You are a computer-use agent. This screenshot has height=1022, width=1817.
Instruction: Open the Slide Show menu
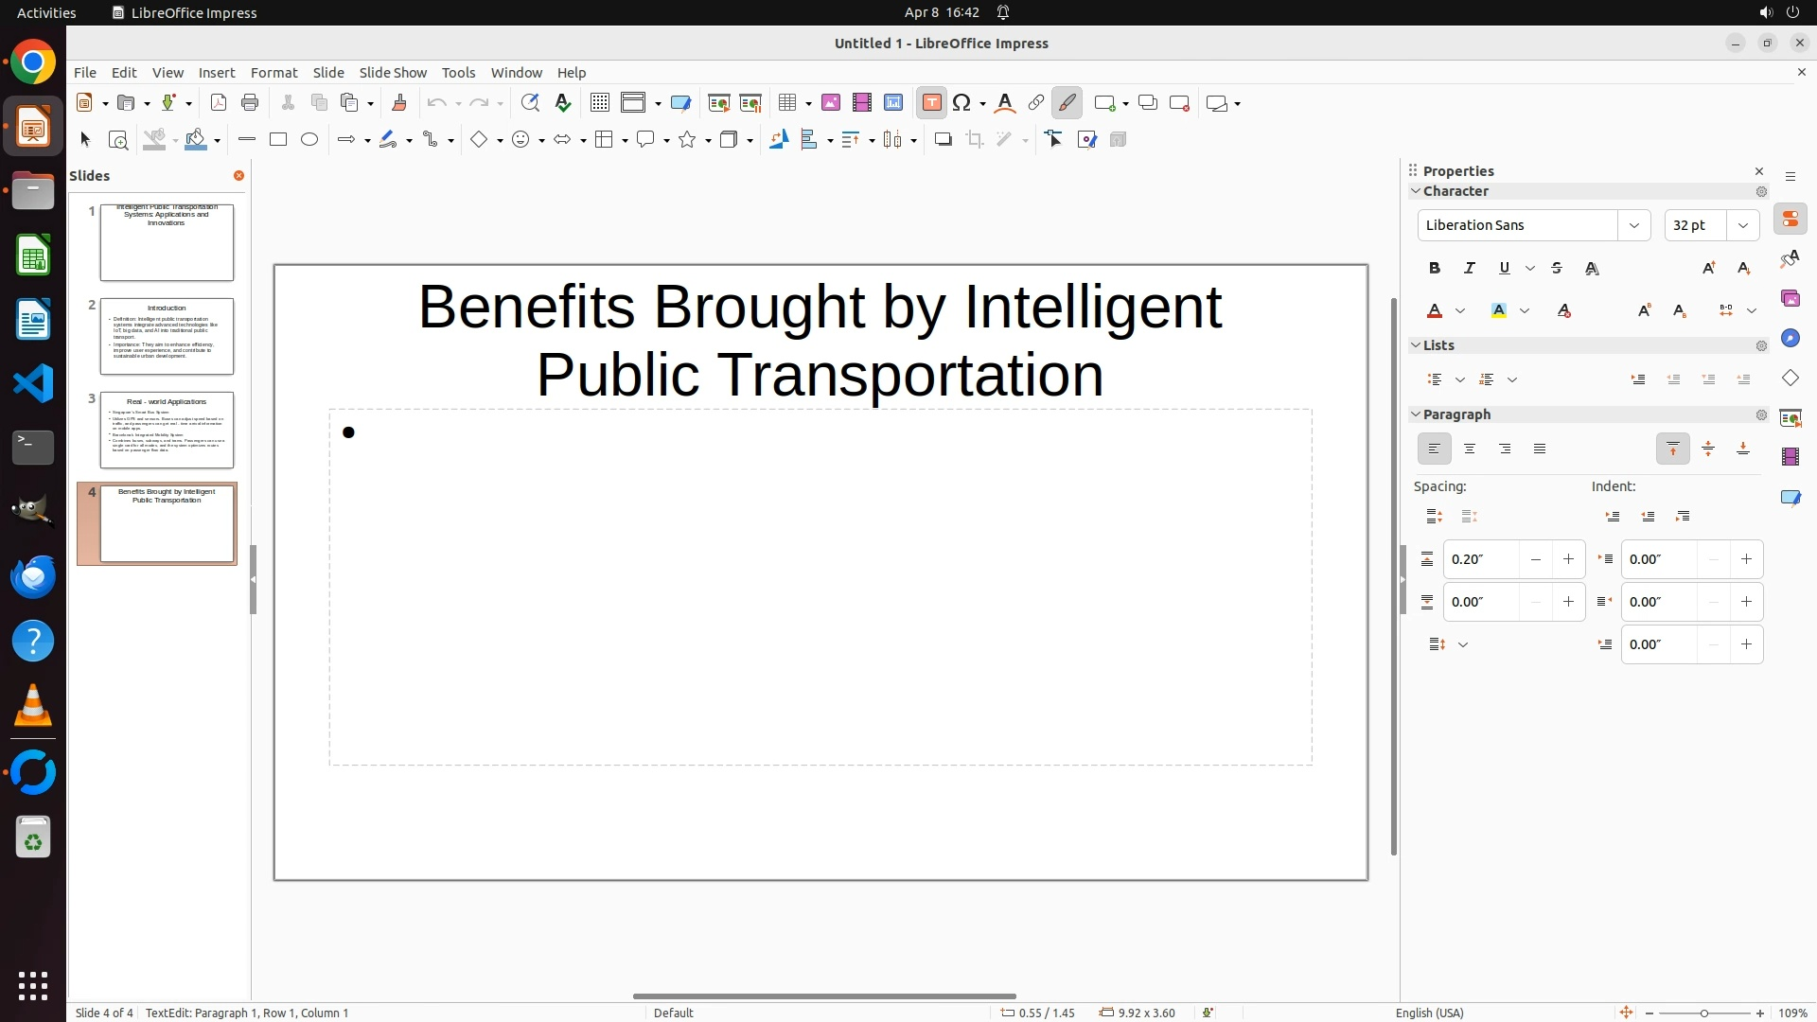click(393, 73)
